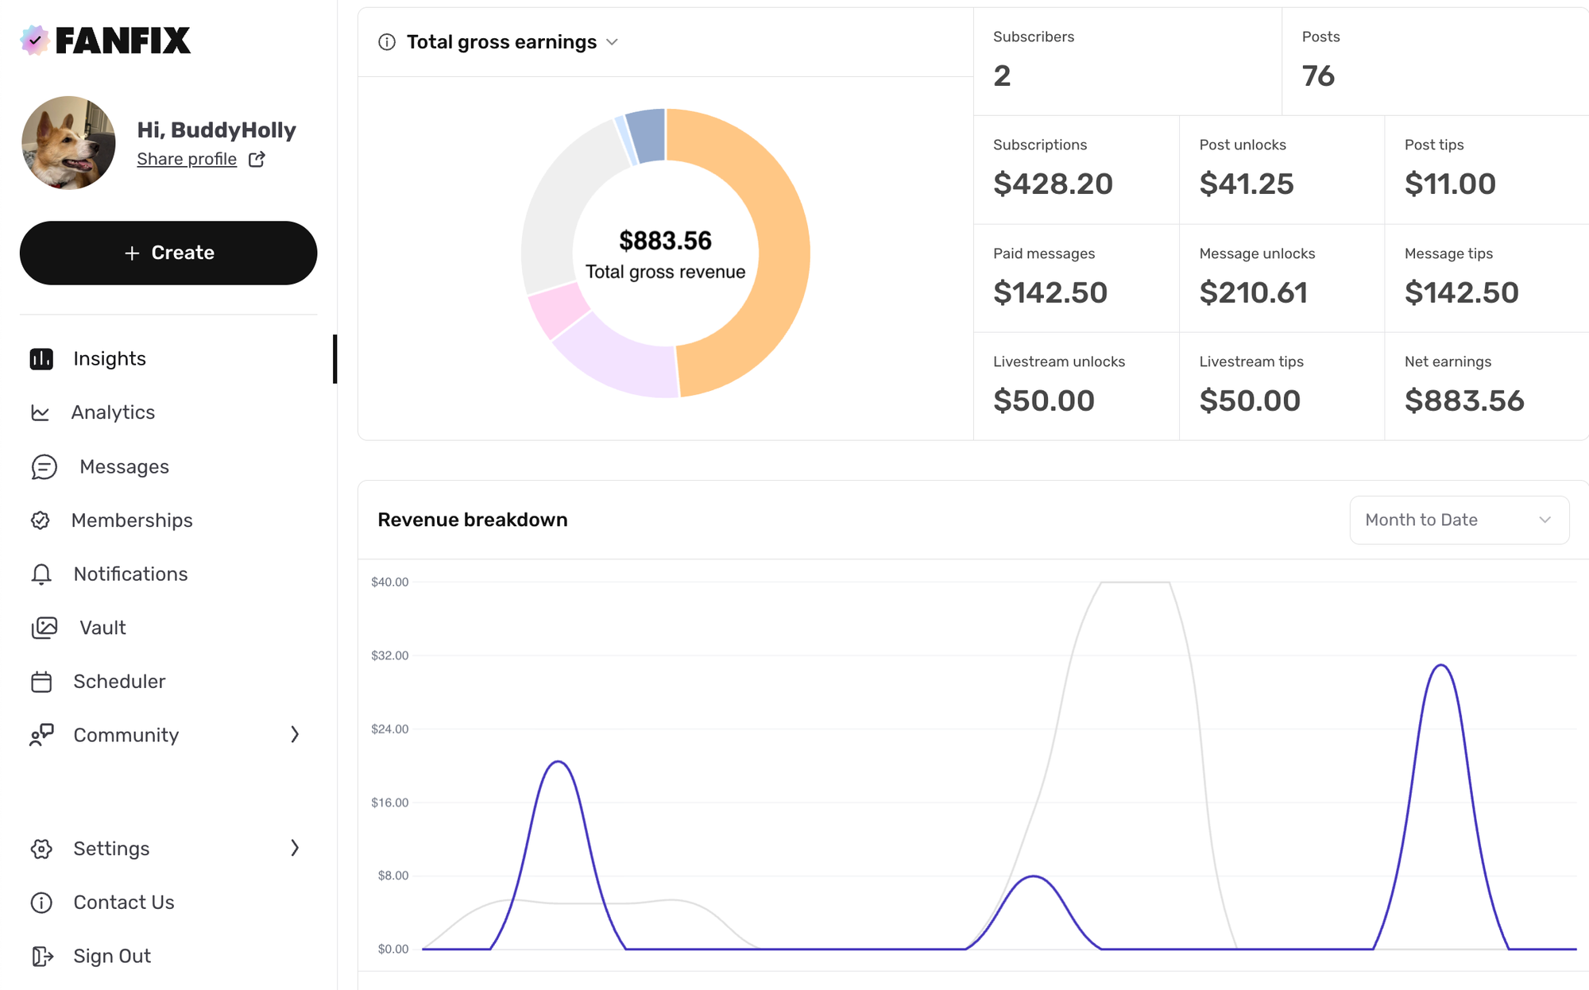Click the info icon beside Total gross earnings
The width and height of the screenshot is (1589, 990).
pyautogui.click(x=387, y=42)
